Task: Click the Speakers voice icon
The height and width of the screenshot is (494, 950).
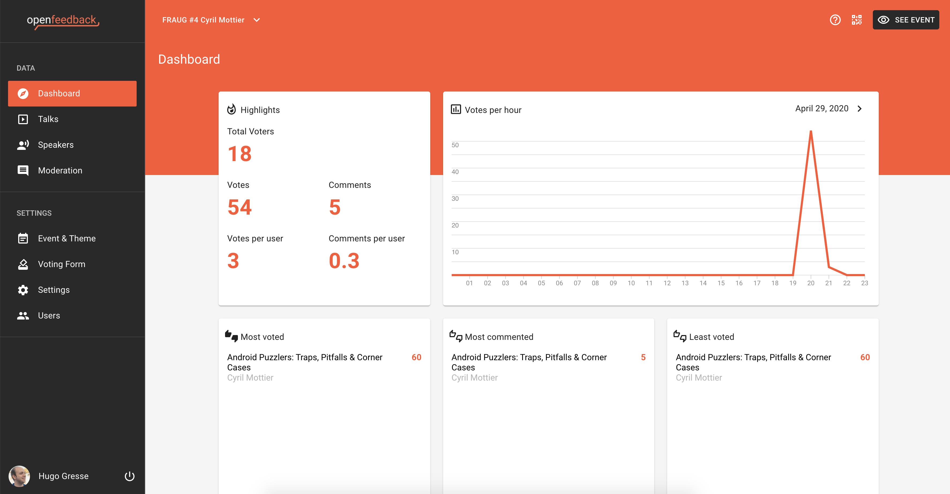Action: [23, 145]
